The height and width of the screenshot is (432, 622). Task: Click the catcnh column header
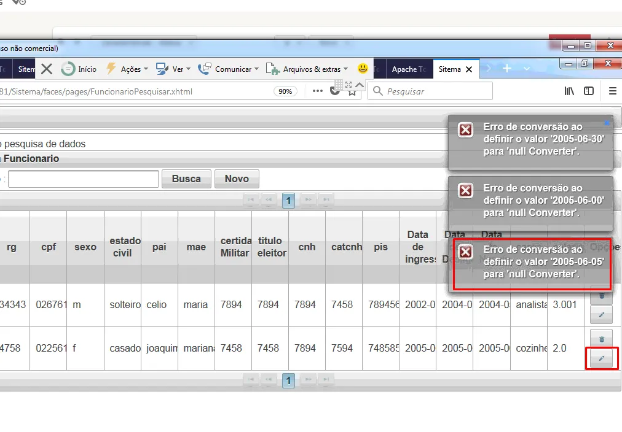[344, 247]
